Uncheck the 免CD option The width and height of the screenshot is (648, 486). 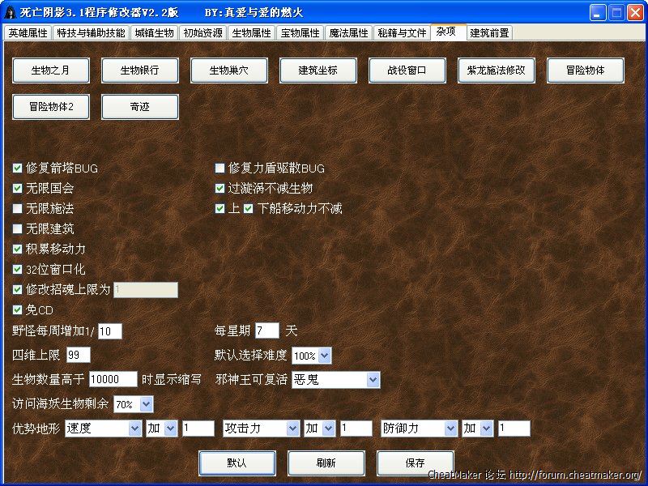point(18,309)
